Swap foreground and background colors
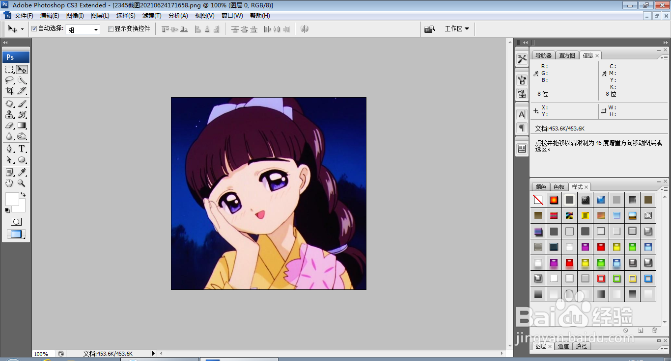Viewport: 671px width, 361px height. [23, 195]
